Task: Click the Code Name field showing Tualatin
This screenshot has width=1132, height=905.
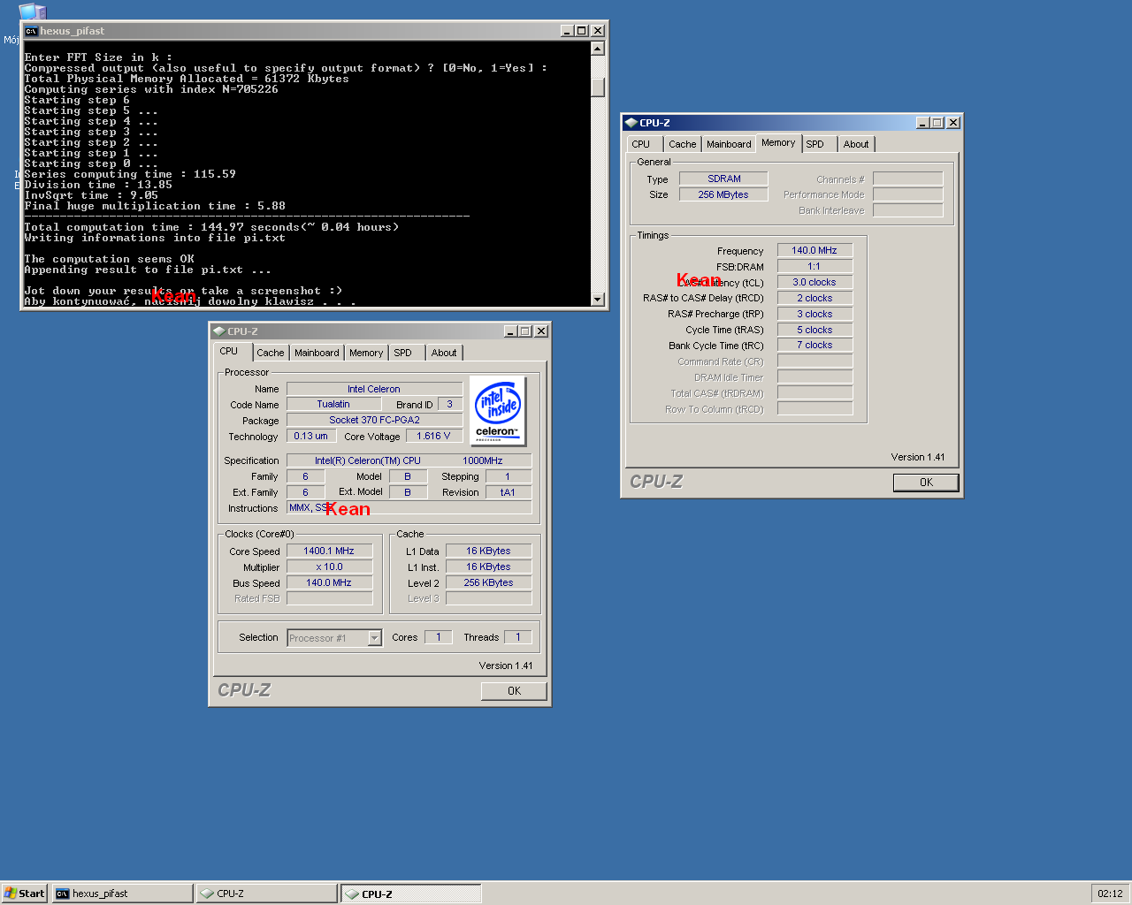Action: pos(333,404)
